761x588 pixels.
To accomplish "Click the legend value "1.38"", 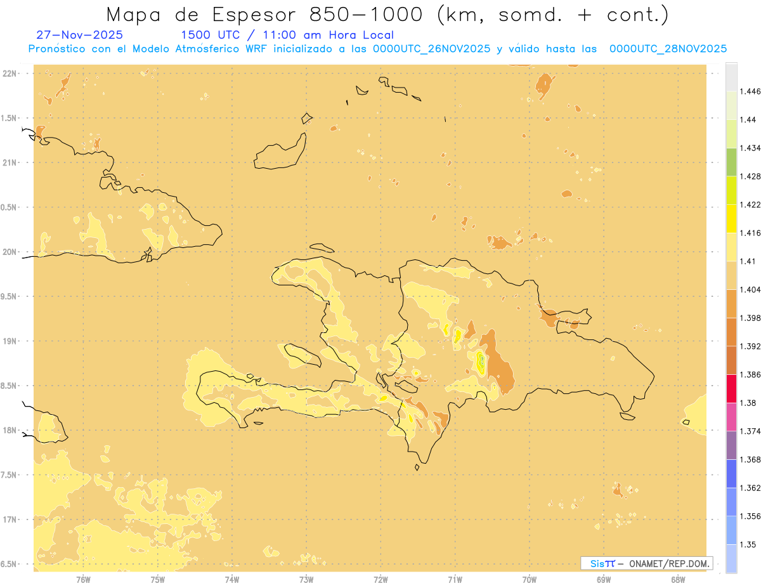I will [748, 403].
